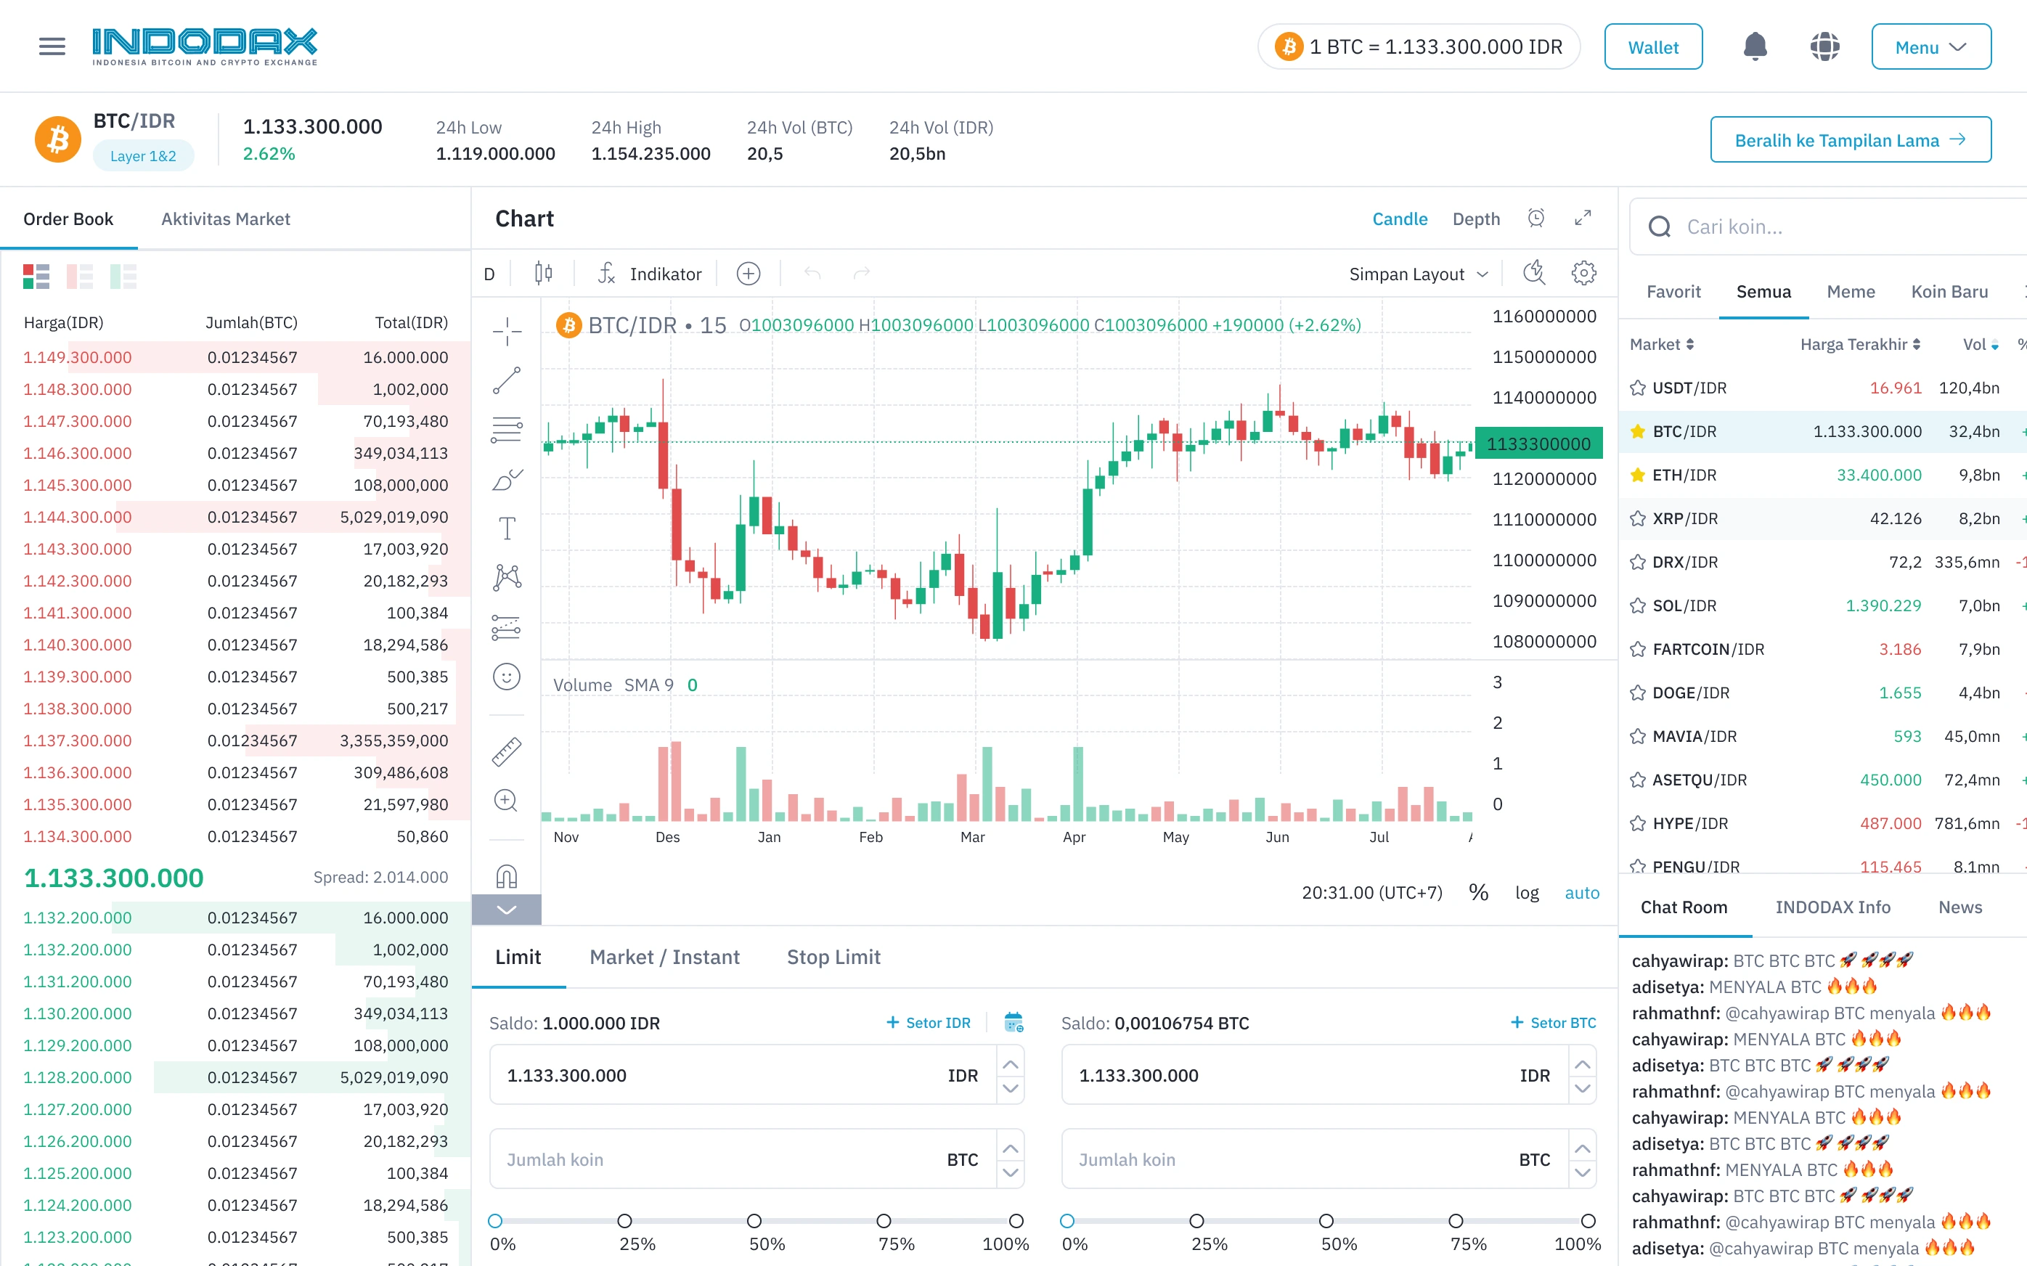Click the quick search lightning icon in chart toolbar
2027x1266 pixels.
click(1534, 273)
